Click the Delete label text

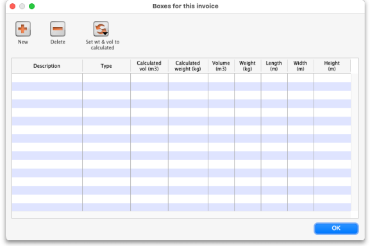pyautogui.click(x=58, y=42)
